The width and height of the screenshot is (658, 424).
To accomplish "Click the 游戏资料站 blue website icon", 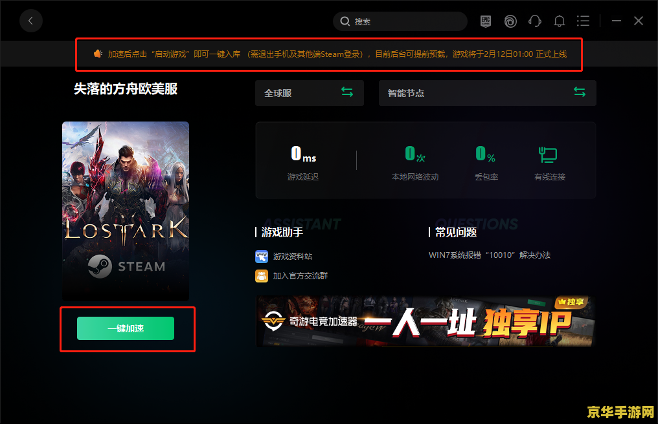I will [262, 257].
